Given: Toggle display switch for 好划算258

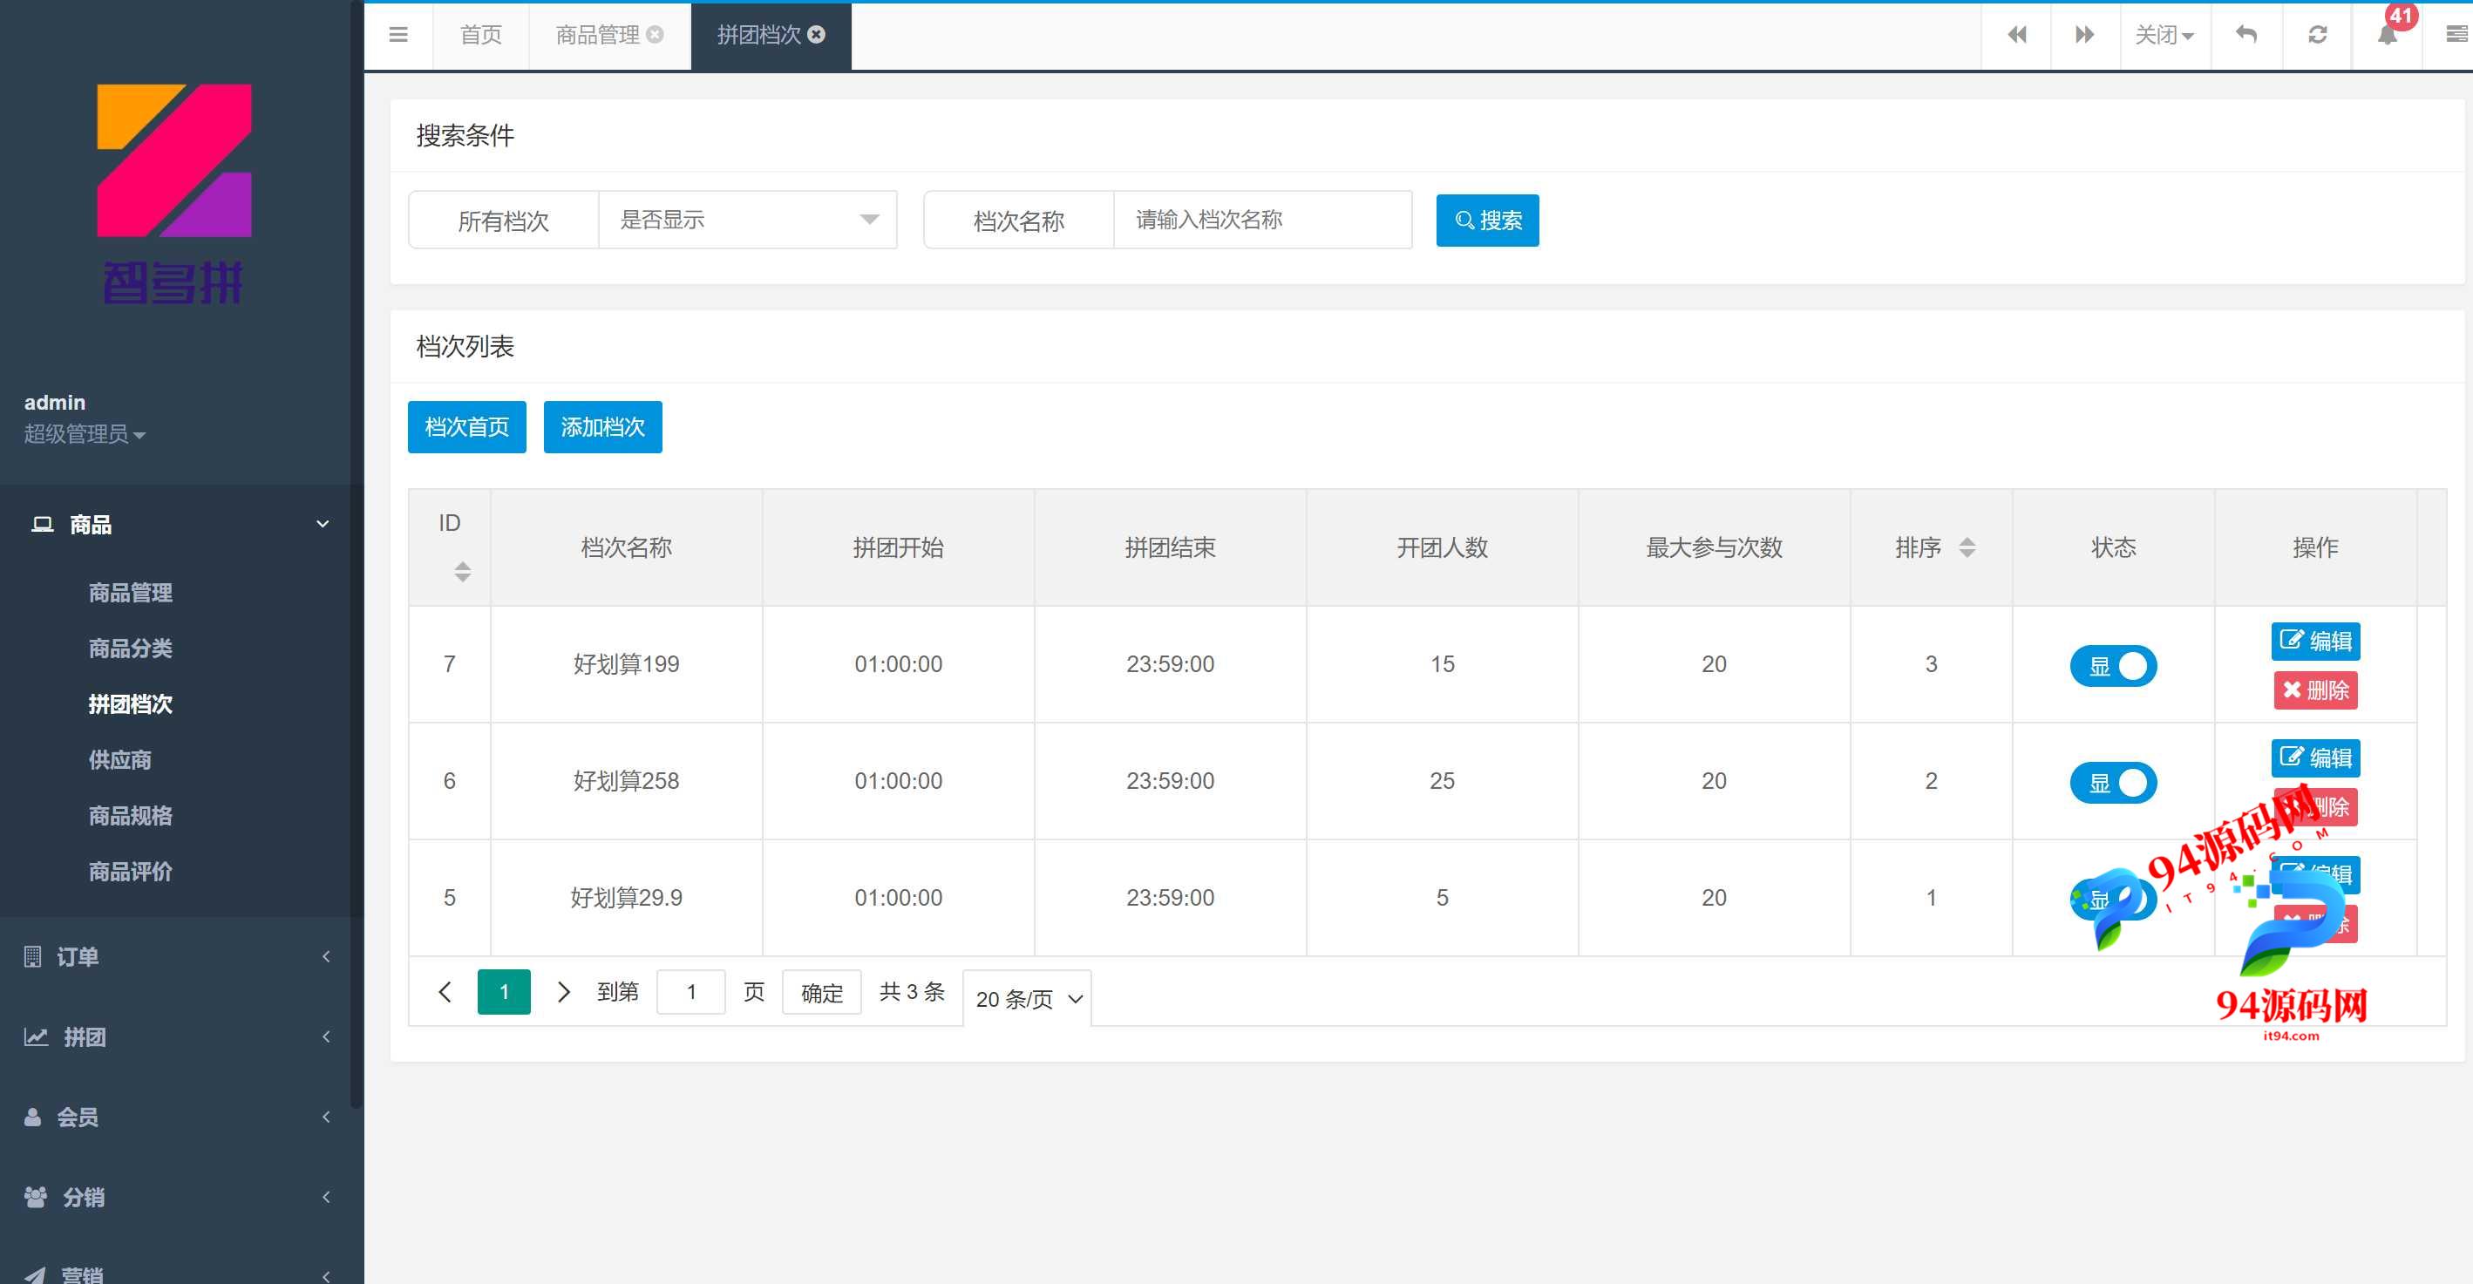Looking at the screenshot, I should [2113, 783].
